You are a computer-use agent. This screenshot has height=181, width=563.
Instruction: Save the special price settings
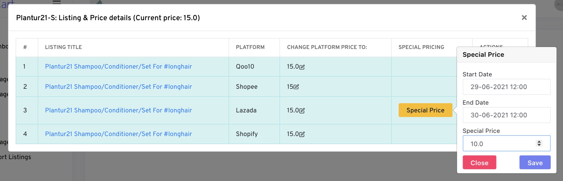(535, 163)
